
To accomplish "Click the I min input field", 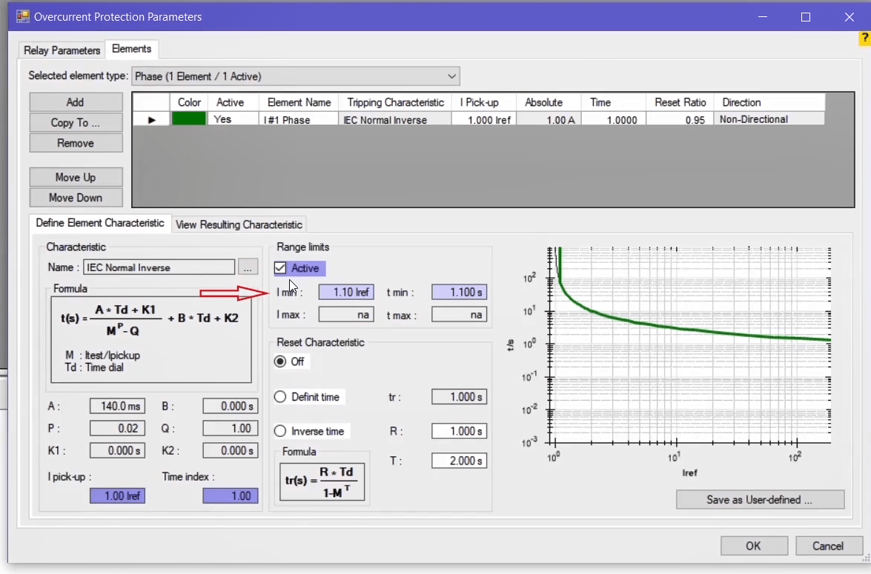I will click(x=346, y=293).
